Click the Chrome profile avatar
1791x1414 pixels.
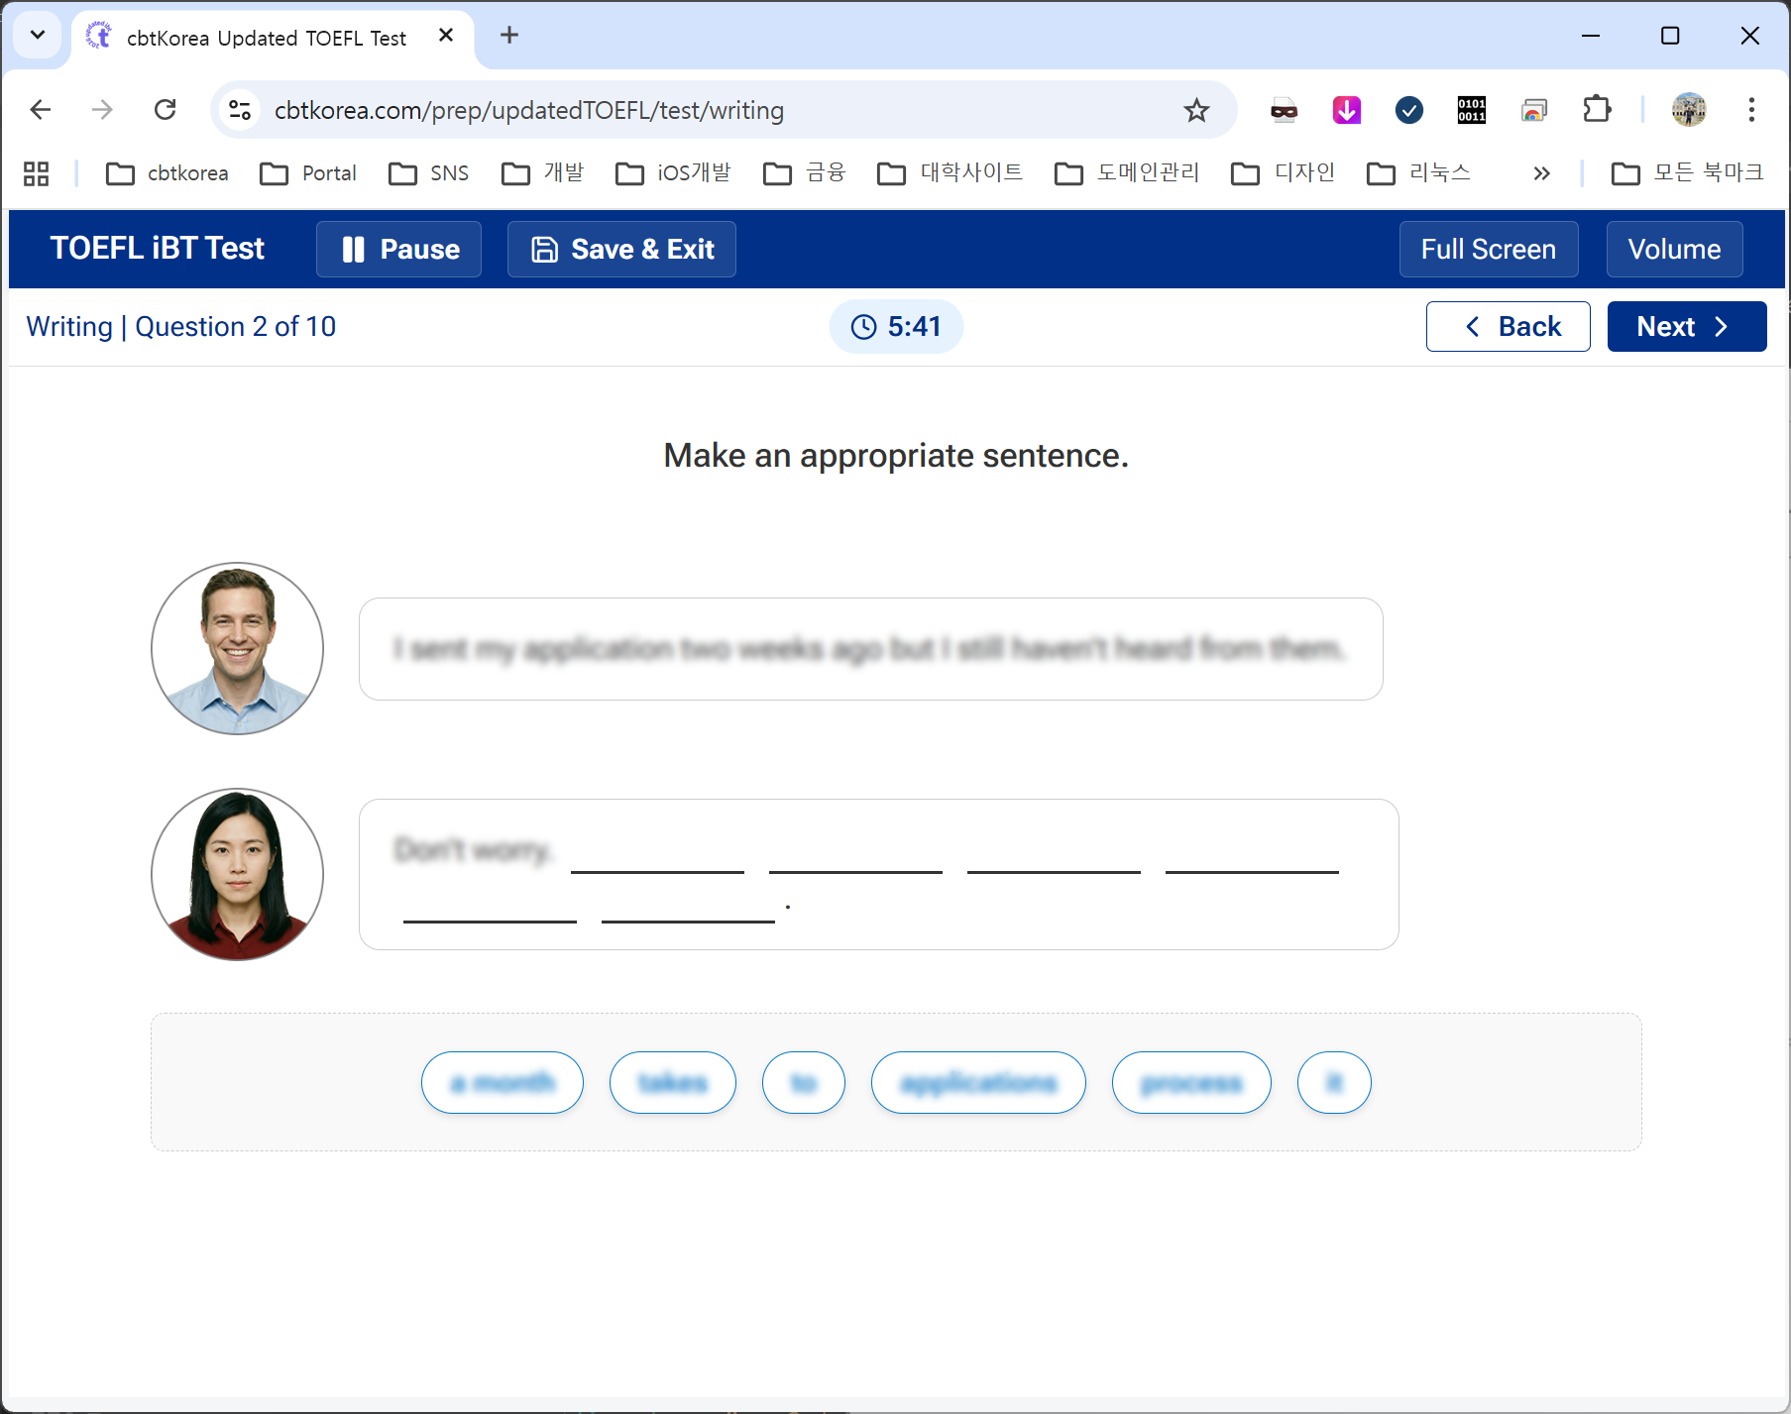pos(1688,110)
